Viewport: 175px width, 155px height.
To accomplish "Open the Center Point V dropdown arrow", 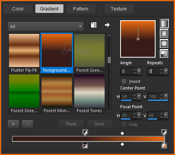I will (166, 96).
